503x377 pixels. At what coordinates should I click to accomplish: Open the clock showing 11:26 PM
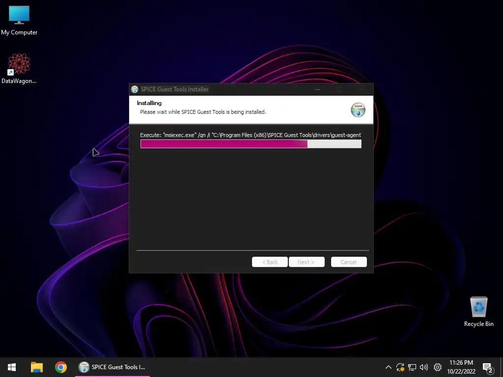pos(461,367)
